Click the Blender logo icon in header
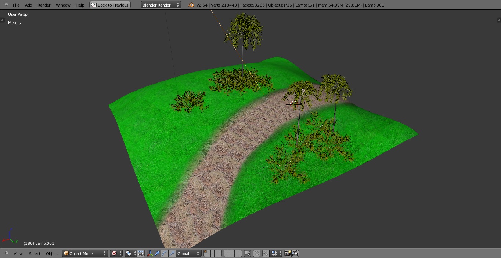This screenshot has width=501, height=258. tap(191, 5)
